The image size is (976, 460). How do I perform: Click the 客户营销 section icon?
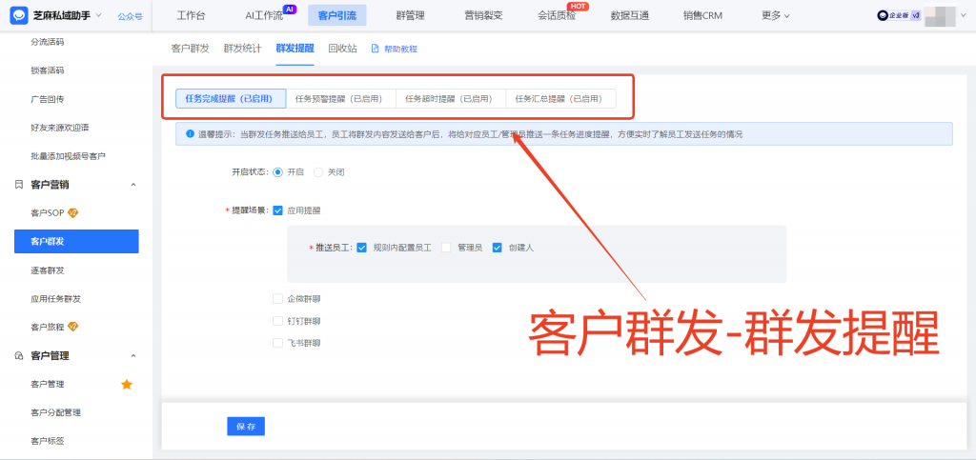pyautogui.click(x=19, y=185)
